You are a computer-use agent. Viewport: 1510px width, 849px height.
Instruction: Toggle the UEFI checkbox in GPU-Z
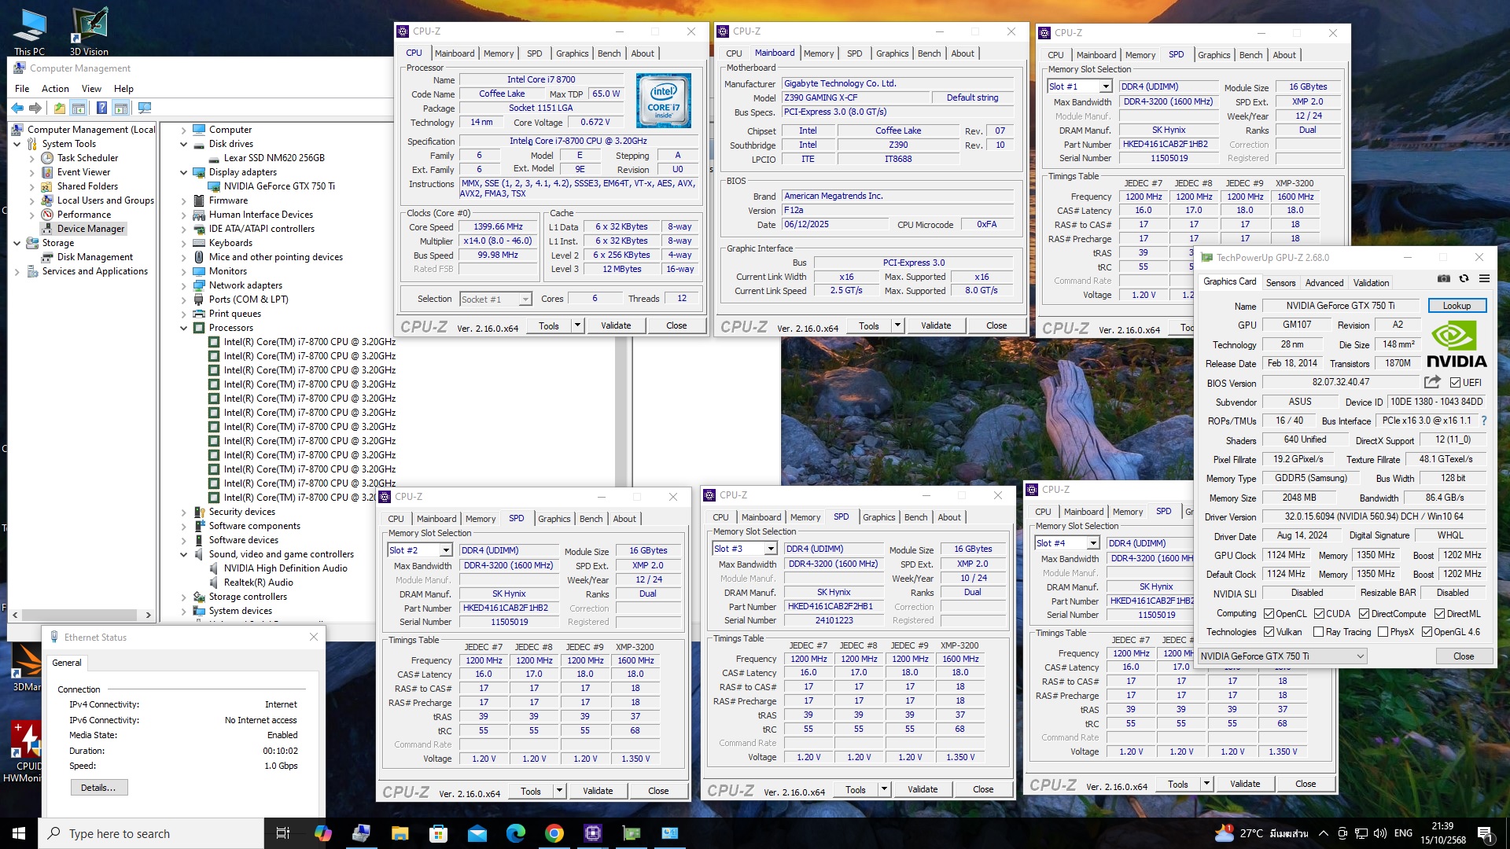click(x=1455, y=383)
